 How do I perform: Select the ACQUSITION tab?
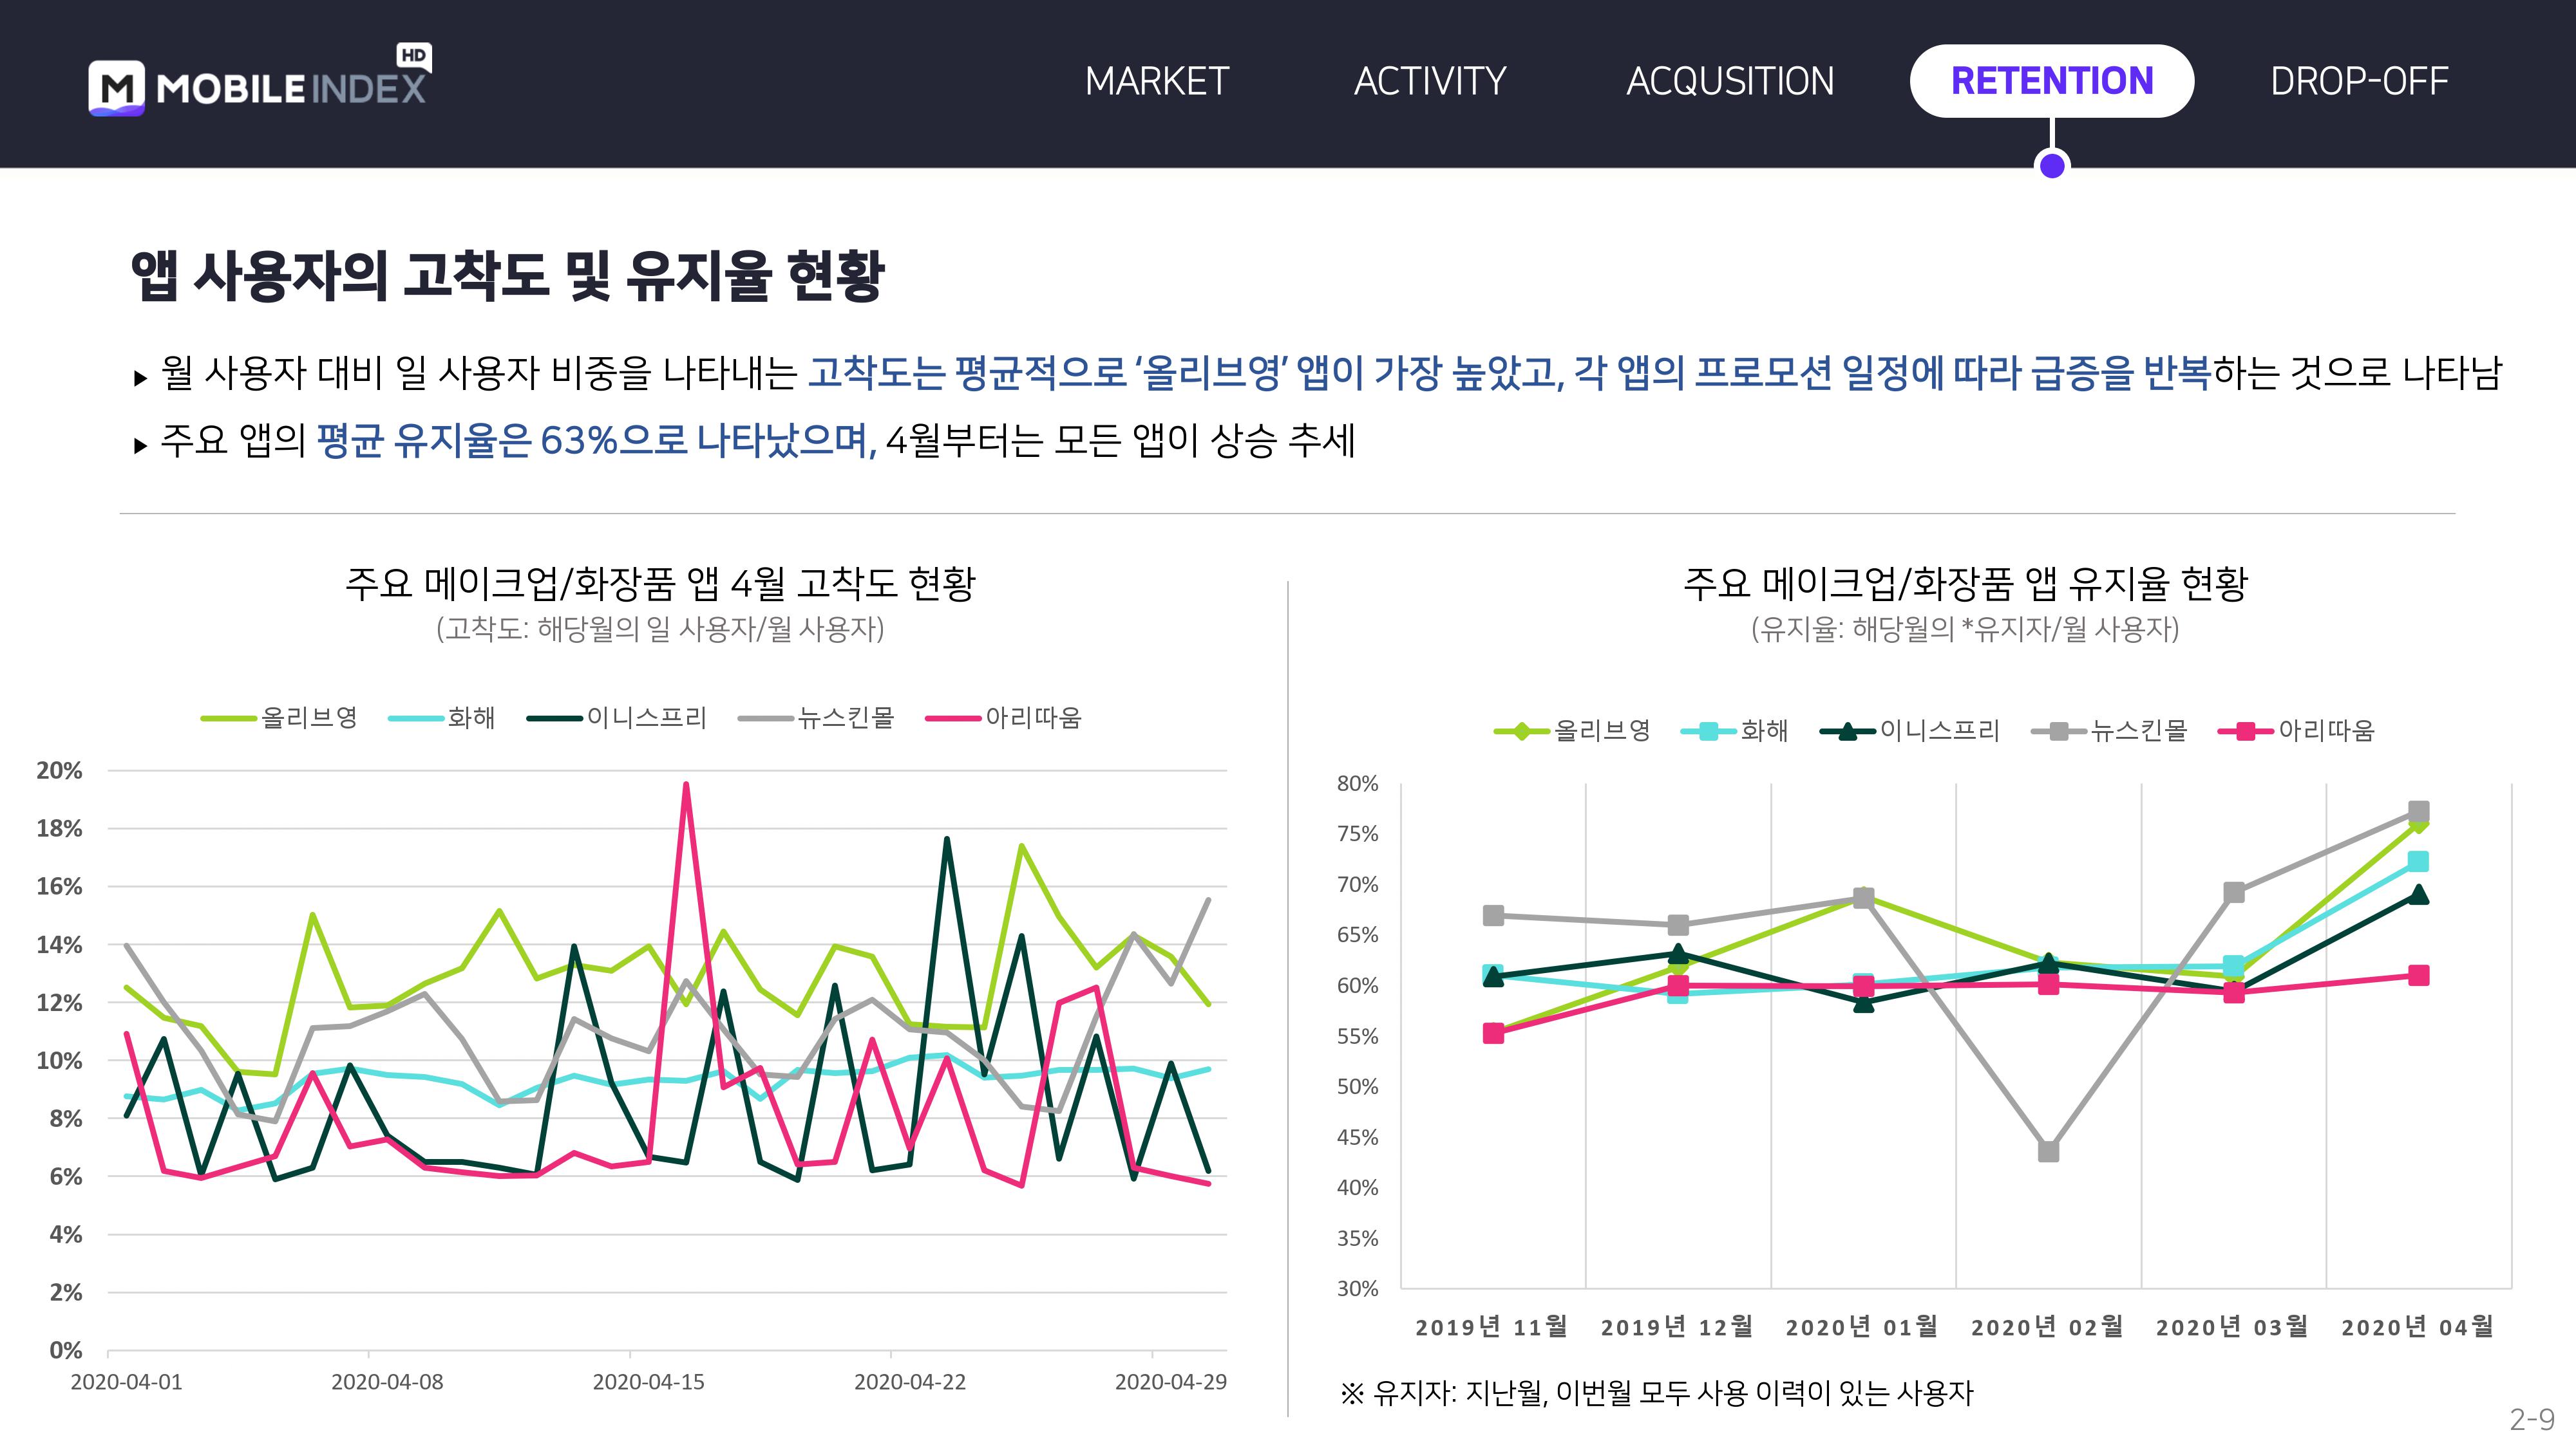pos(1730,81)
